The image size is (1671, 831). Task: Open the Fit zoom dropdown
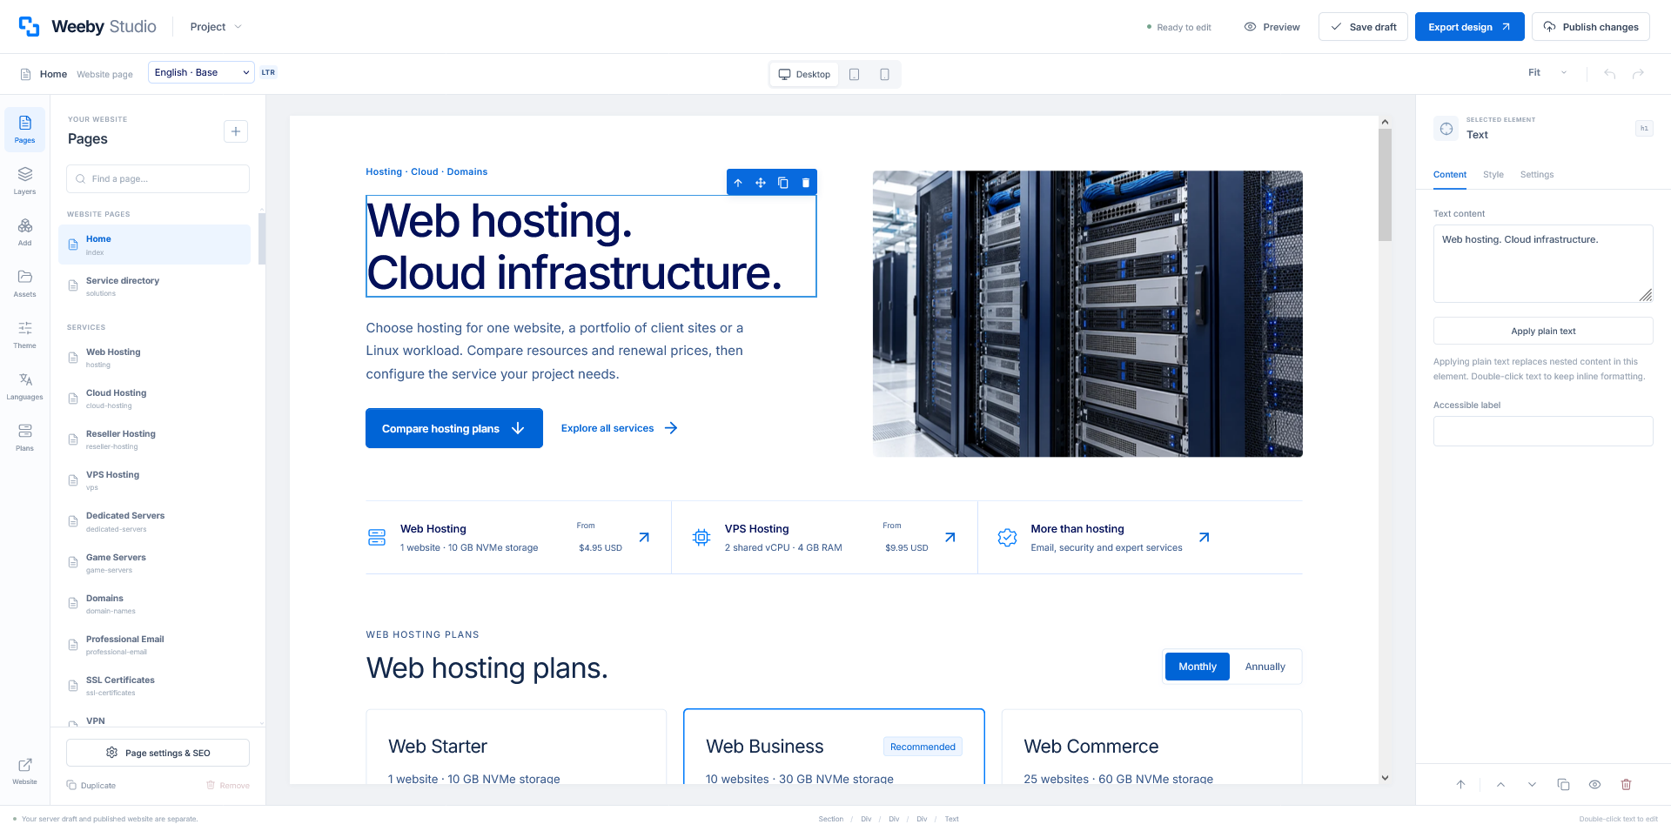[1547, 72]
